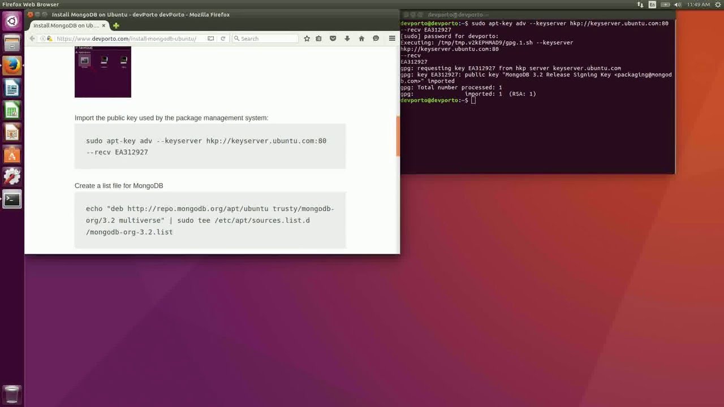Save page to Pocket icon
This screenshot has height=407, width=724.
click(333, 38)
